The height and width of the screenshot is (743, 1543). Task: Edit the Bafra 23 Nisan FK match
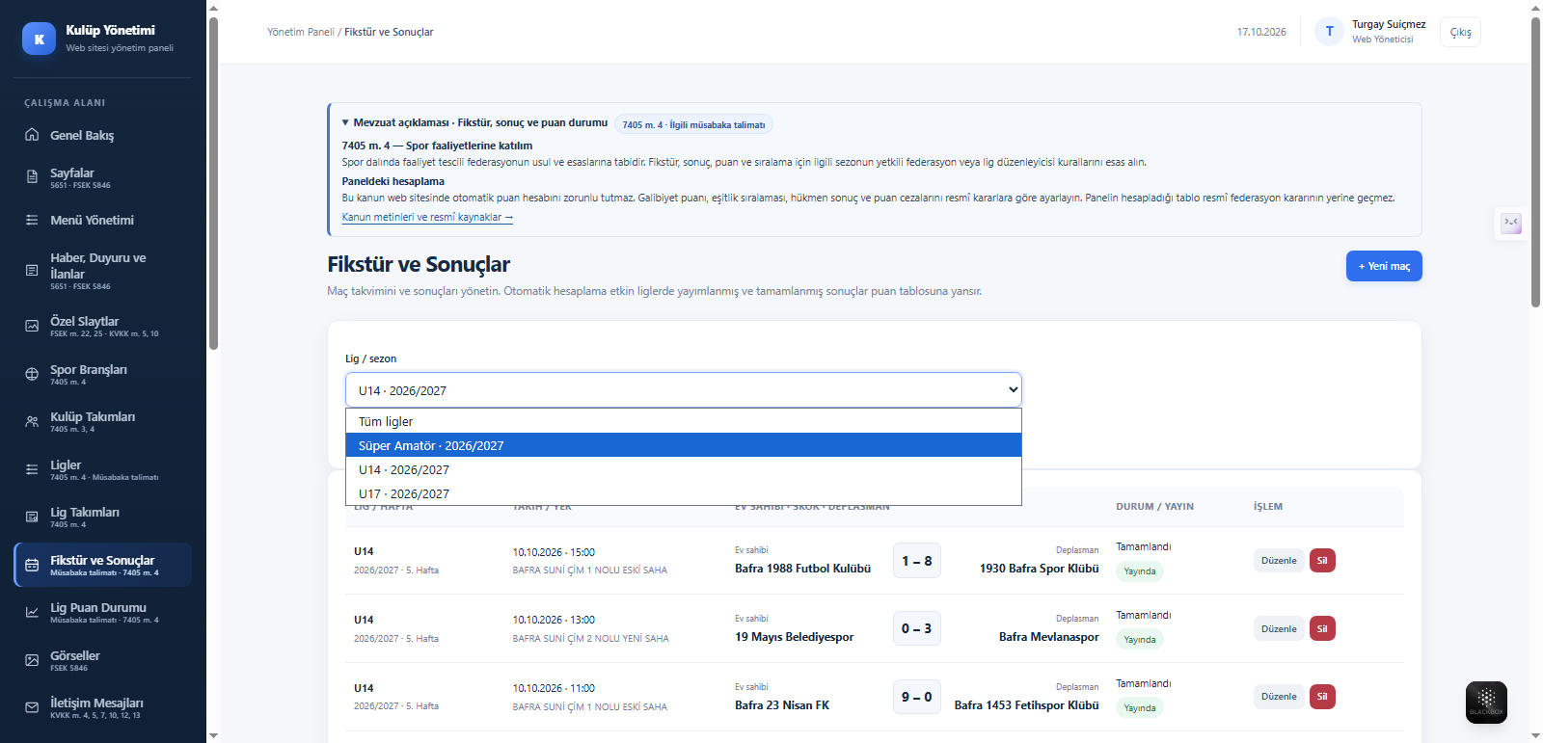pos(1279,696)
